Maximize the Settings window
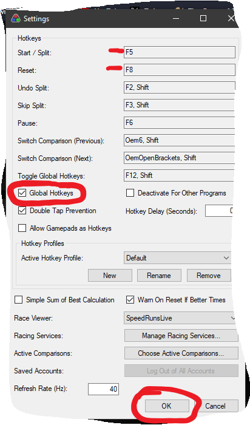 click(x=203, y=18)
